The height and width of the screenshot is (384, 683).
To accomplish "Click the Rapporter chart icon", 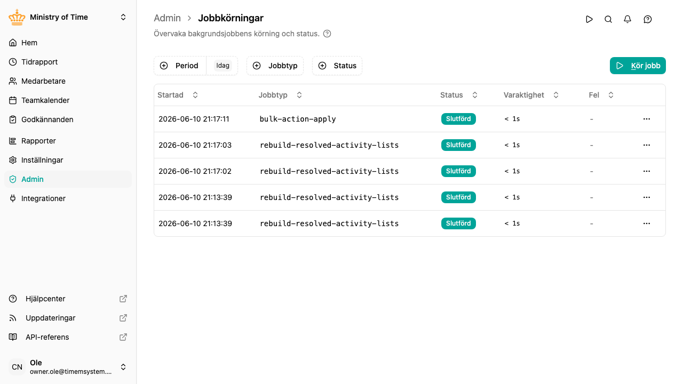I will pos(13,141).
